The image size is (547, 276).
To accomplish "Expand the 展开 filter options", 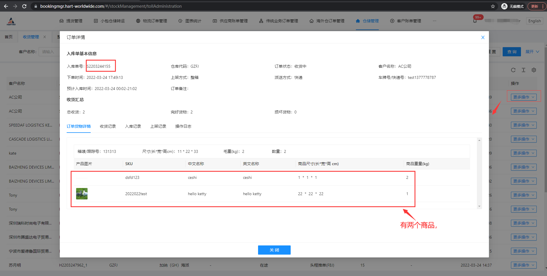I will (x=532, y=52).
